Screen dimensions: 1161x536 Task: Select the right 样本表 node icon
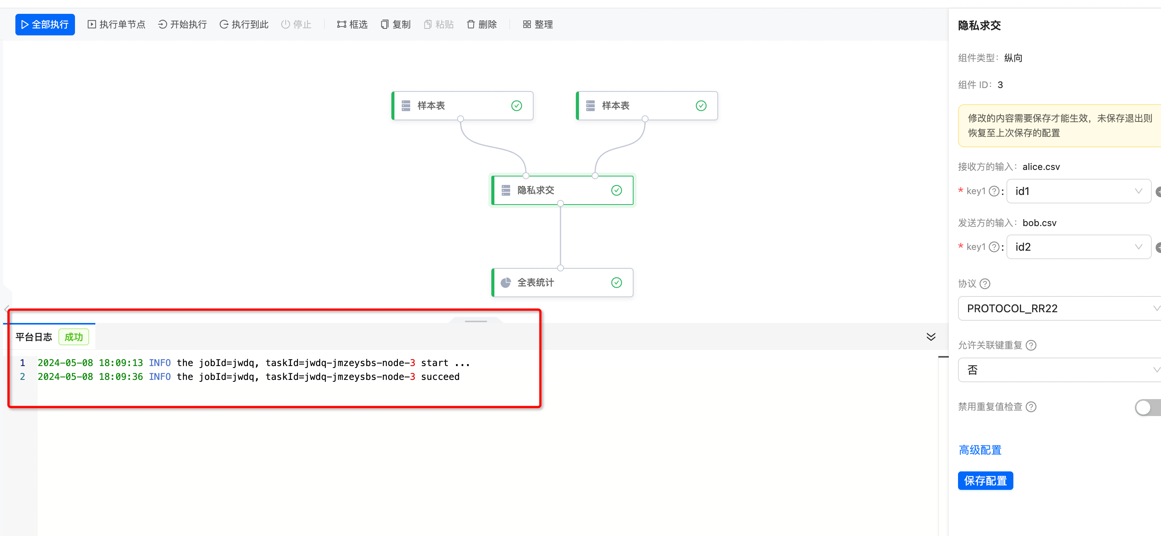pyautogui.click(x=590, y=105)
